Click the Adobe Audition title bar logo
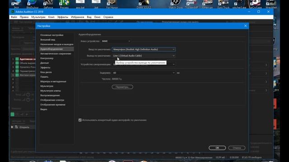 click(x=13, y=12)
